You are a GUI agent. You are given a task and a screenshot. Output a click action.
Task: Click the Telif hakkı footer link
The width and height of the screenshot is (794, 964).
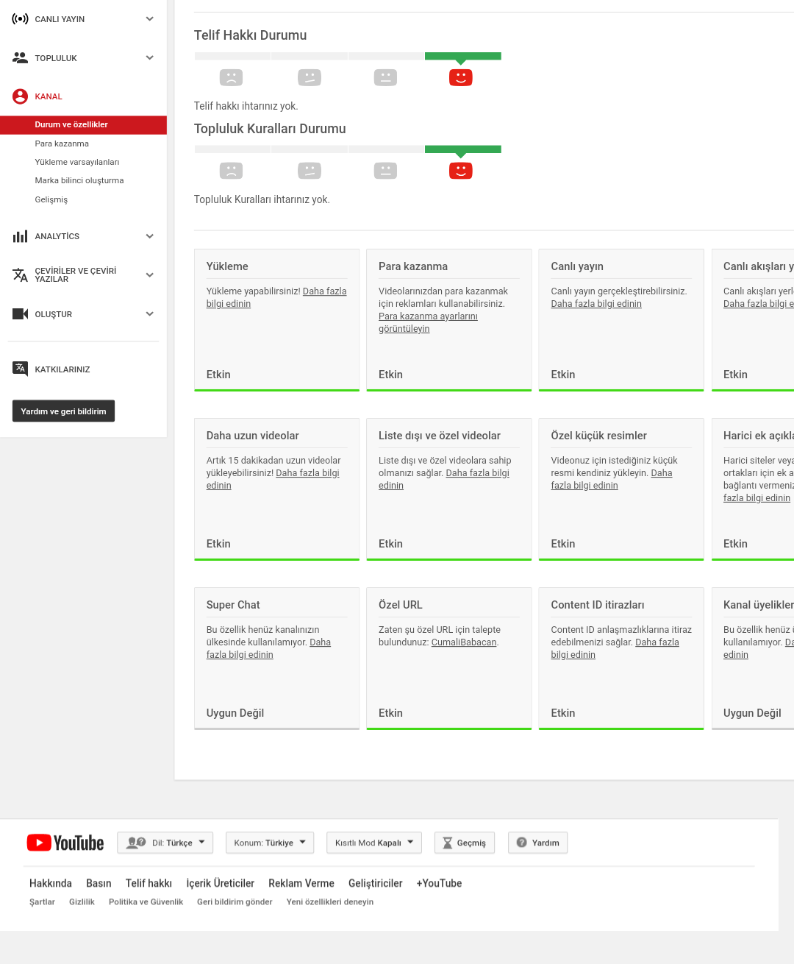(149, 883)
